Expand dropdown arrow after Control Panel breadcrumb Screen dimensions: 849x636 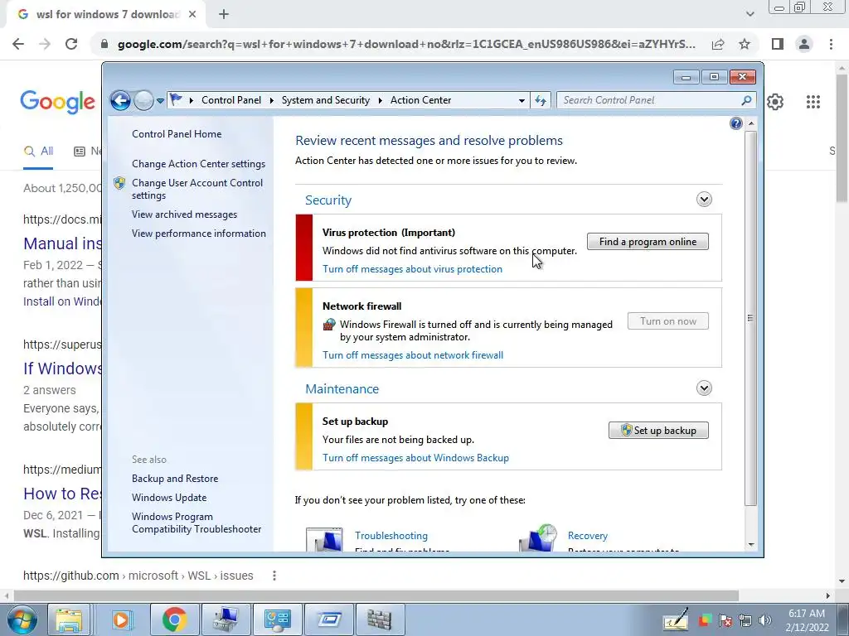tap(271, 100)
